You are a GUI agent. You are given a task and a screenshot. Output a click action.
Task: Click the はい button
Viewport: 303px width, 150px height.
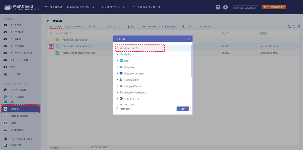point(183,109)
